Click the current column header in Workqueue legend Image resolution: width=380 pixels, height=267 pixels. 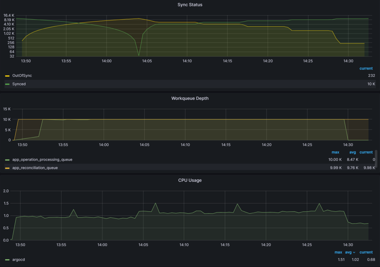(x=366, y=152)
